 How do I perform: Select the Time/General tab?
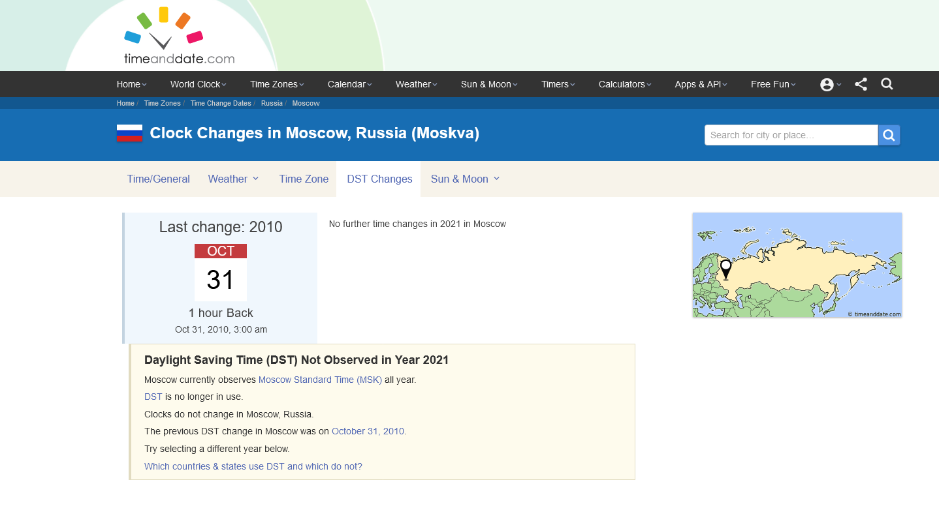159,179
